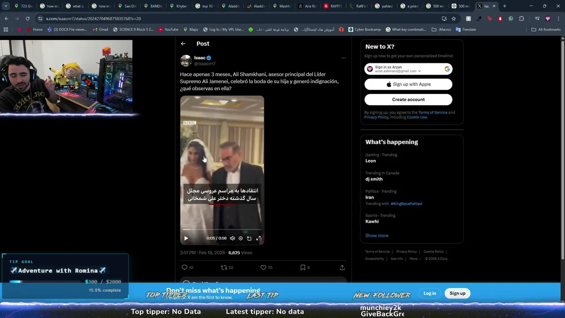Open the Translate bookmark
This screenshot has width=565, height=318.
[x=466, y=30]
